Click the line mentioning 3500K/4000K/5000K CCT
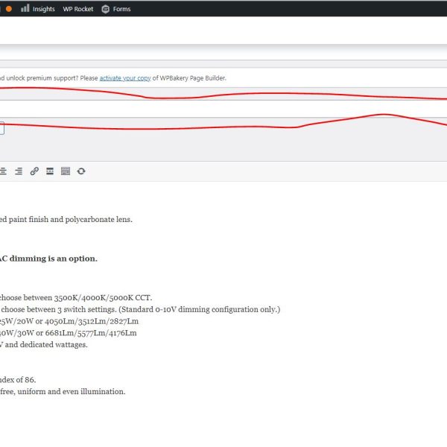 point(74,297)
